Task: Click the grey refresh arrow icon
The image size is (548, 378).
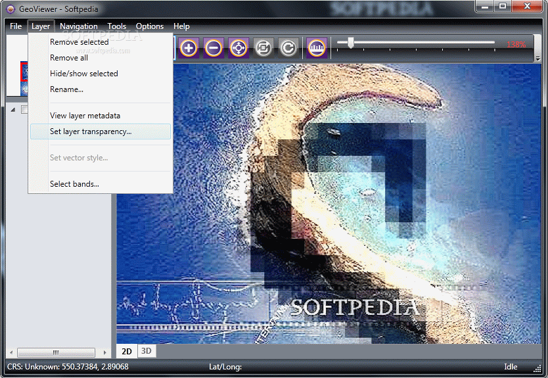Action: pyautogui.click(x=288, y=47)
